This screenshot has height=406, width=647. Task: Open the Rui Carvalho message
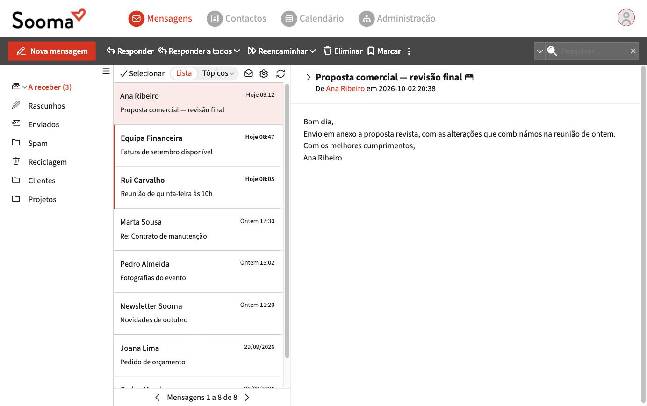[x=198, y=188]
